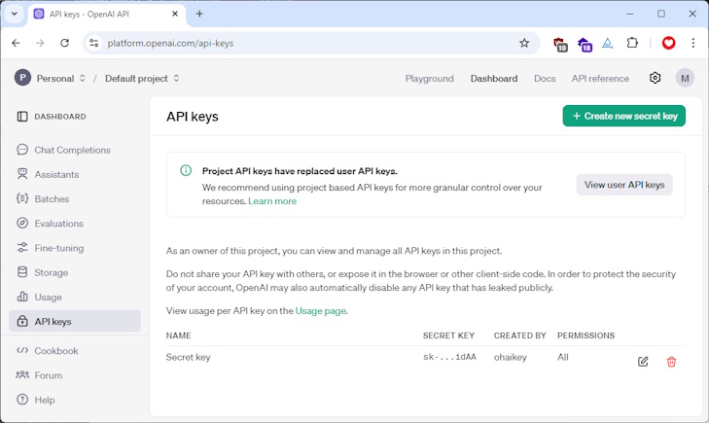Click the SECRET KEY column header

click(x=448, y=335)
